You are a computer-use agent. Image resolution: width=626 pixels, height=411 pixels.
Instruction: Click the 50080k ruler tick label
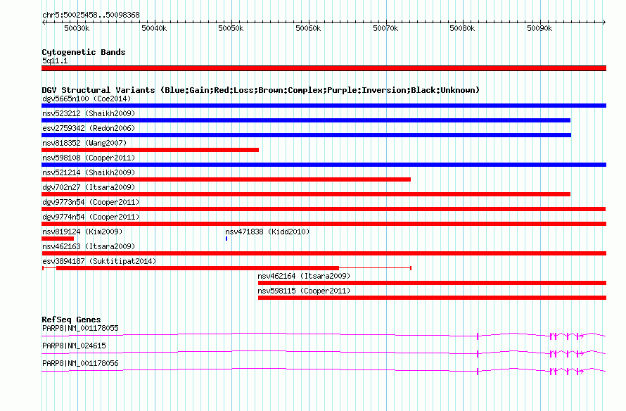click(x=462, y=29)
